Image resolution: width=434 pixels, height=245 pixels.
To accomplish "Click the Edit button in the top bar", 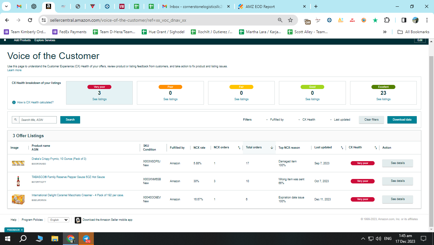I will [420, 40].
